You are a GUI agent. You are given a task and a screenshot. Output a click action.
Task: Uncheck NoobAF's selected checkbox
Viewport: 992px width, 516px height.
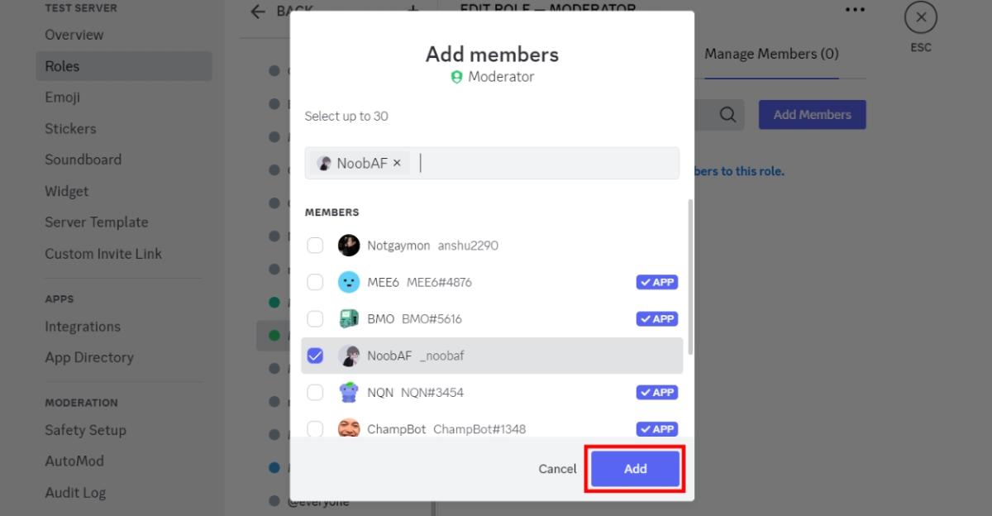pos(315,355)
